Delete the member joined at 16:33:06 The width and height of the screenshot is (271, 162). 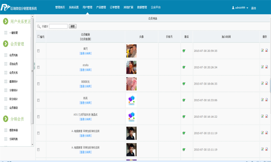(x=267, y=100)
